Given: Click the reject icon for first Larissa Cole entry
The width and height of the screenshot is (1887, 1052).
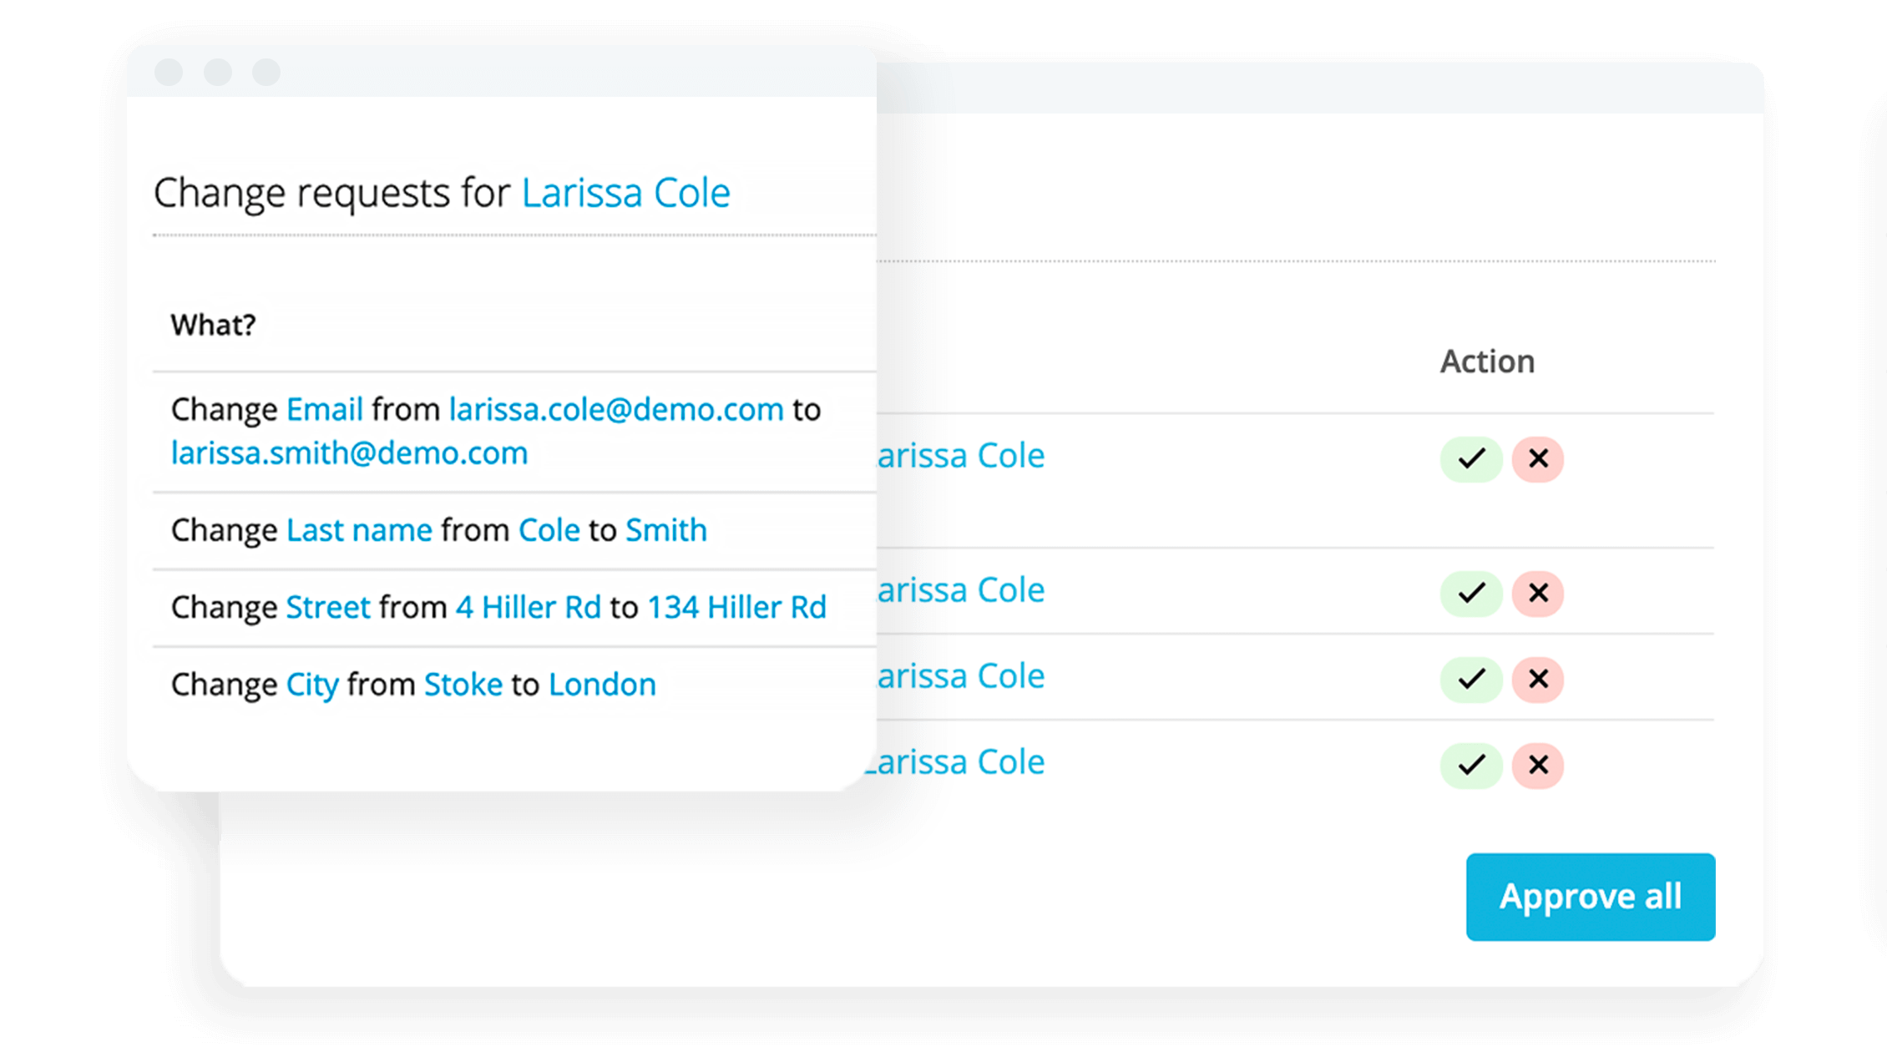Looking at the screenshot, I should click(1537, 458).
